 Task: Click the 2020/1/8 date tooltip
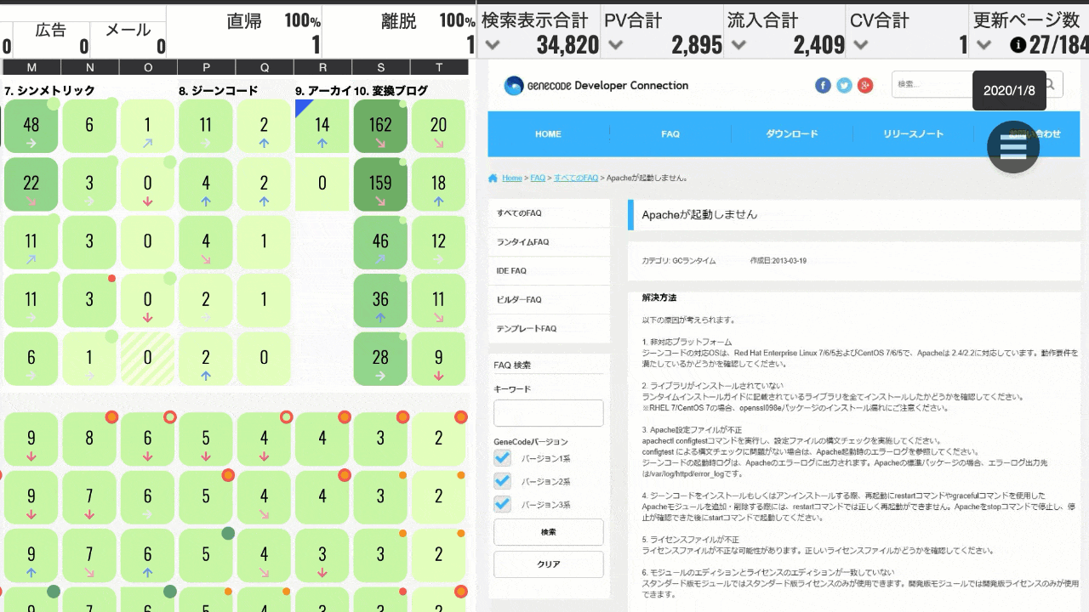1009,91
